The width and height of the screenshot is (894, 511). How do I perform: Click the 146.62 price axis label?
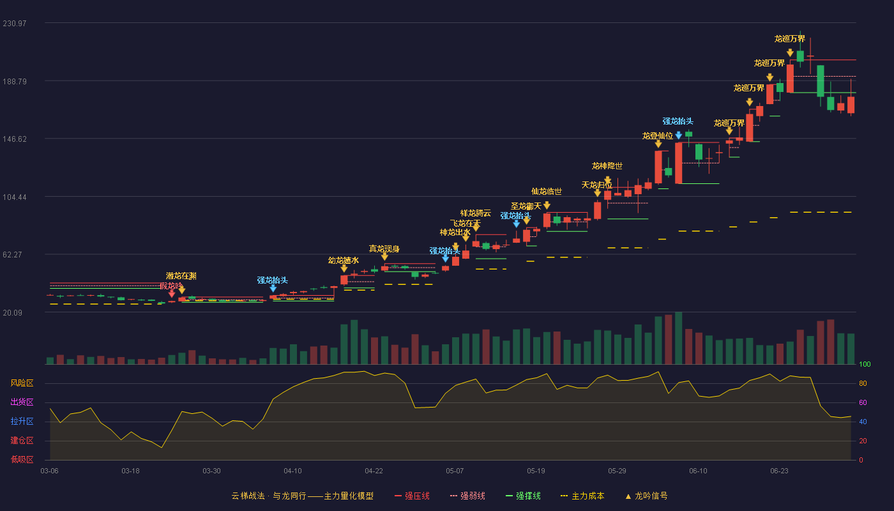(x=15, y=139)
